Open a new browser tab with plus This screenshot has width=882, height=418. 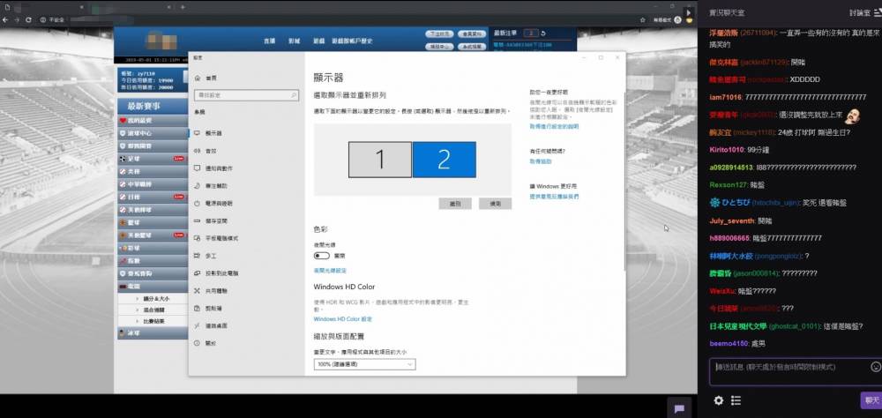coord(183,7)
